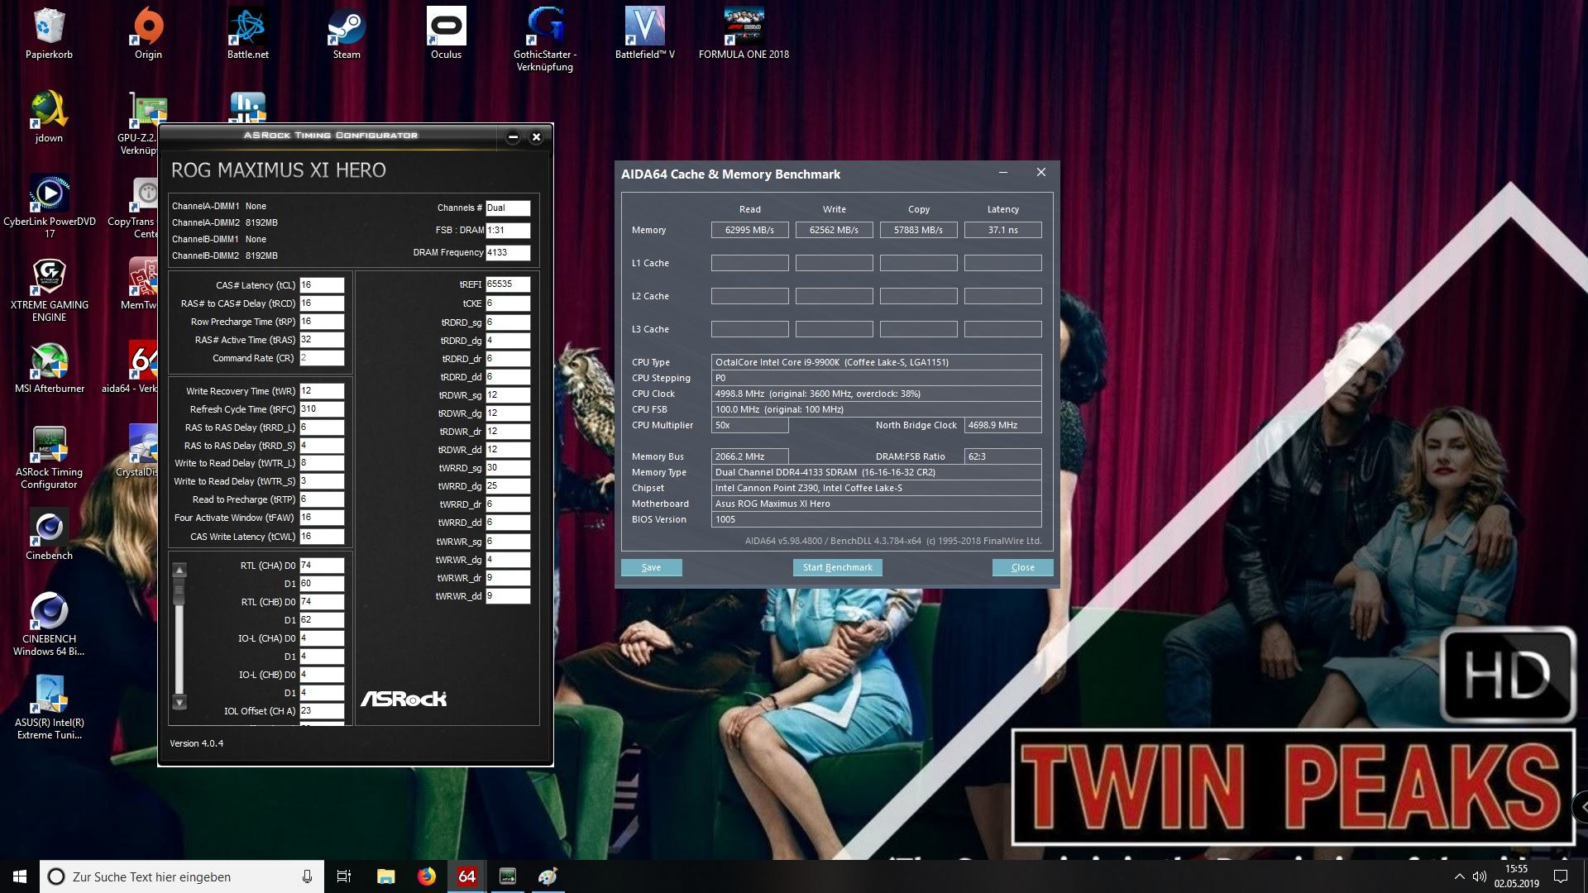
Task: Click the Channels # field
Action: [508, 208]
